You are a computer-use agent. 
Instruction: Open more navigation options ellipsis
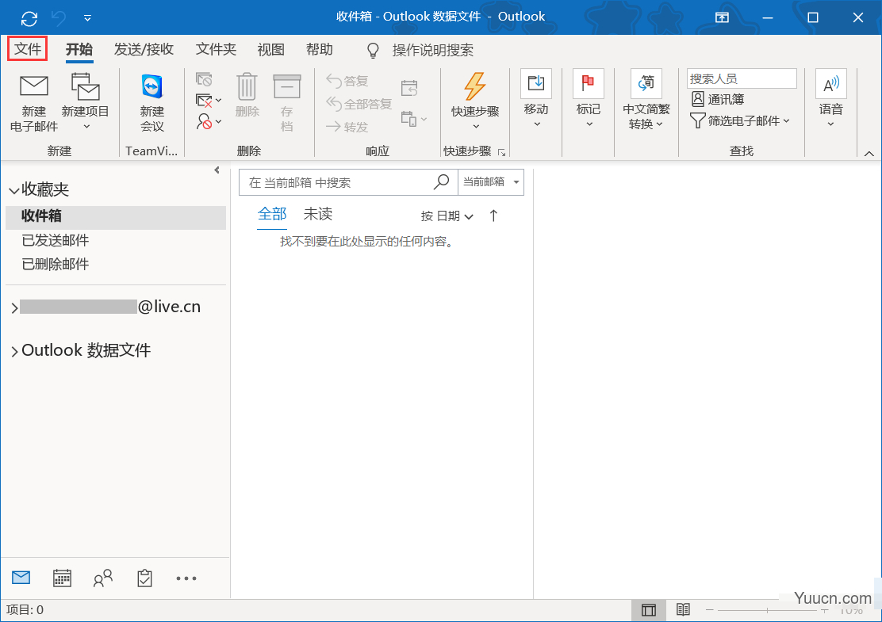(186, 578)
